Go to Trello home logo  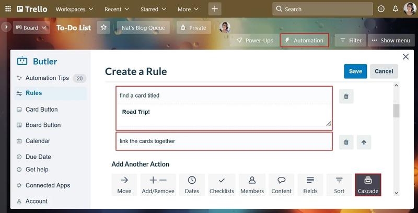[x=32, y=9]
